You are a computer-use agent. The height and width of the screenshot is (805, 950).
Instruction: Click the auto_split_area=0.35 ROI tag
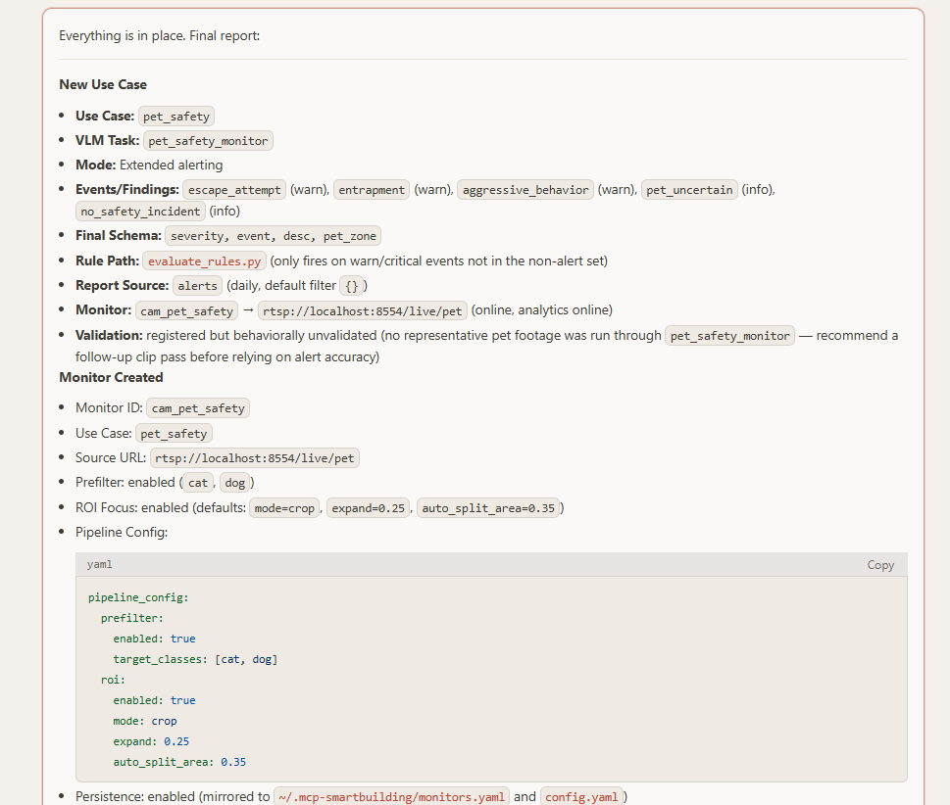point(488,508)
